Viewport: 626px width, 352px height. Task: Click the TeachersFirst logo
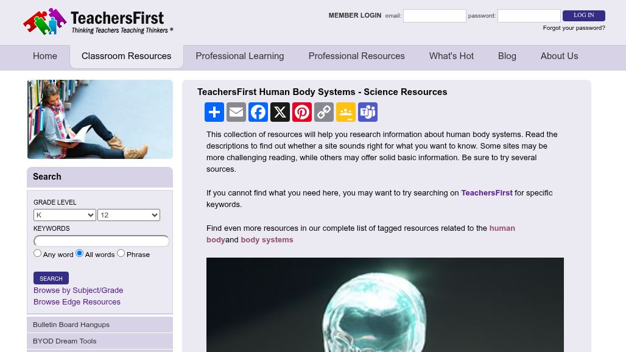pos(97,21)
